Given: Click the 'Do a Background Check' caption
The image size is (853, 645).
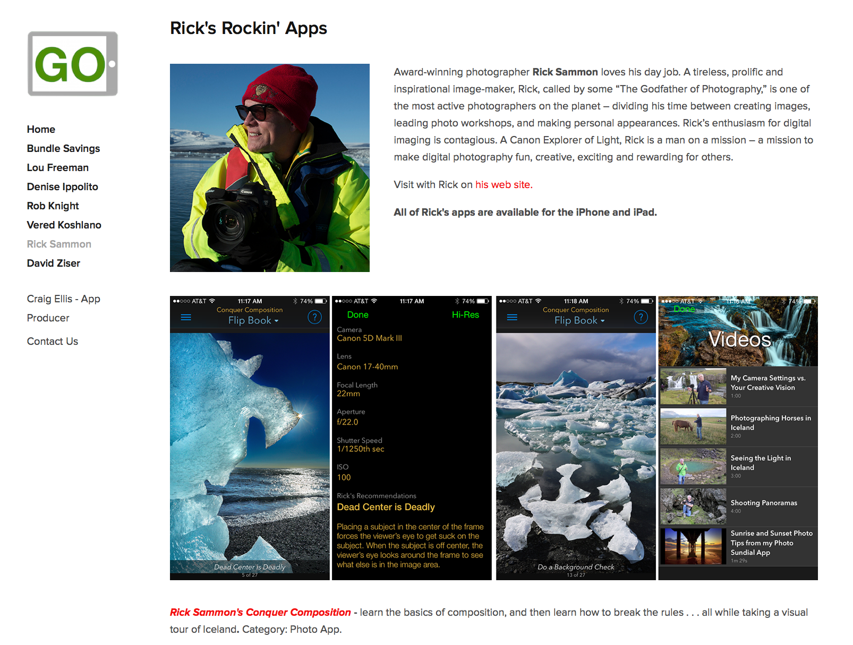Looking at the screenshot, I should point(576,567).
